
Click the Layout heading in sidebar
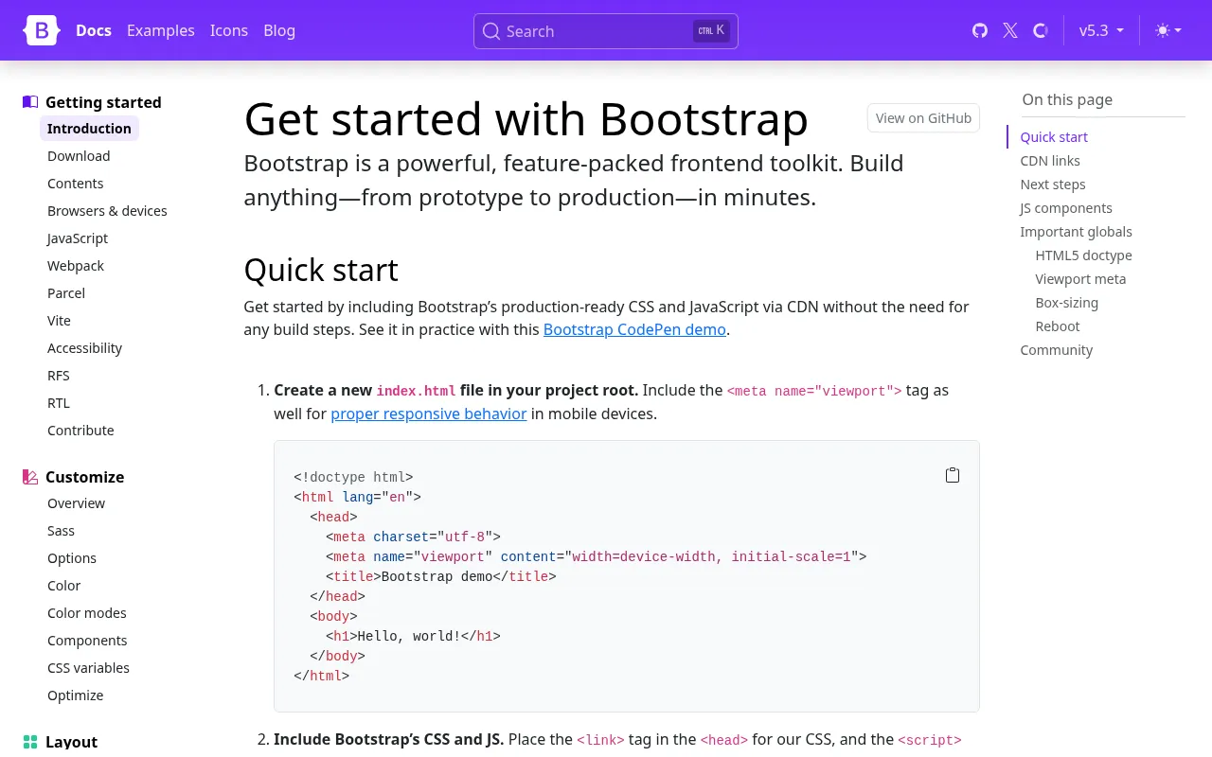tap(71, 742)
